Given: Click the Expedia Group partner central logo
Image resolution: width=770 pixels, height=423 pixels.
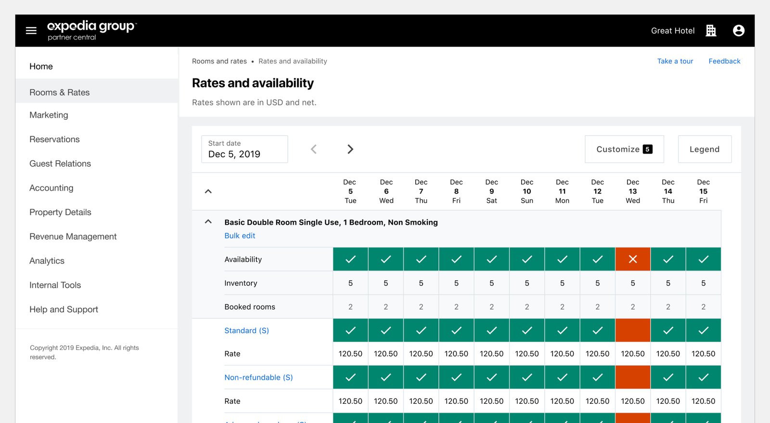Looking at the screenshot, I should point(91,30).
